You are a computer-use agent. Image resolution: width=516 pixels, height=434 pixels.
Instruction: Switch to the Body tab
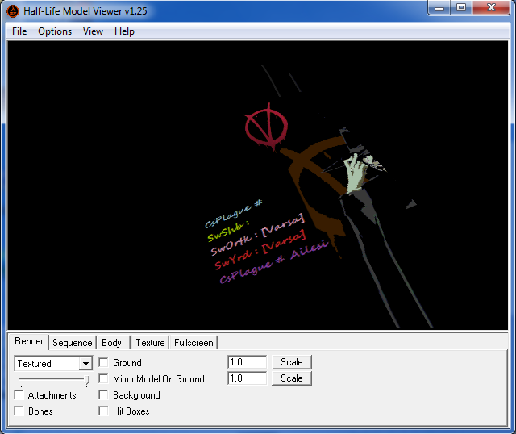click(x=112, y=343)
